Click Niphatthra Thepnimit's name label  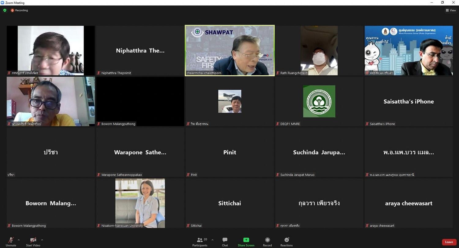[x=116, y=73]
